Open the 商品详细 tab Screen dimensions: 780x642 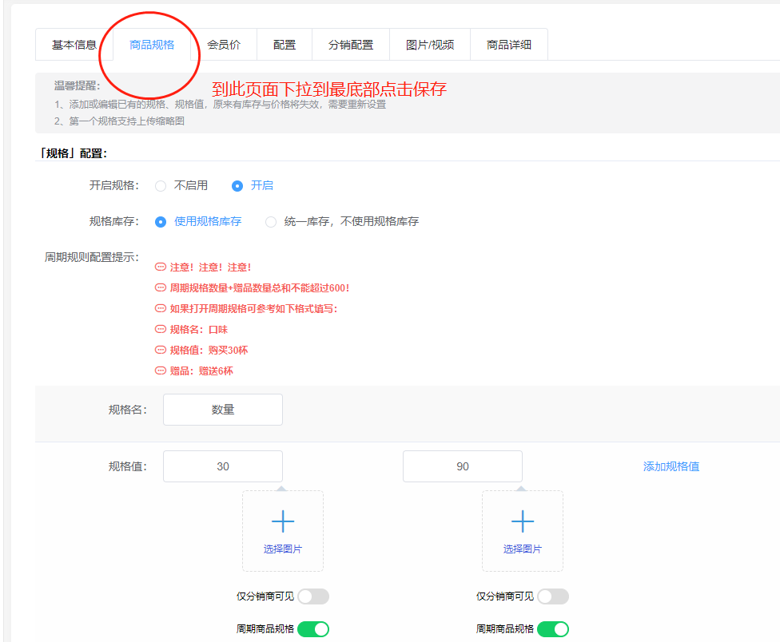point(509,45)
